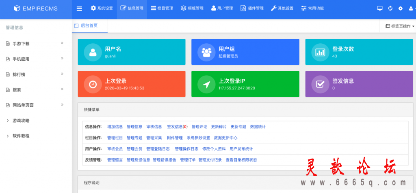This screenshot has width=416, height=193.
Task: Open 模板管理 menu in top bar
Action: (x=192, y=8)
